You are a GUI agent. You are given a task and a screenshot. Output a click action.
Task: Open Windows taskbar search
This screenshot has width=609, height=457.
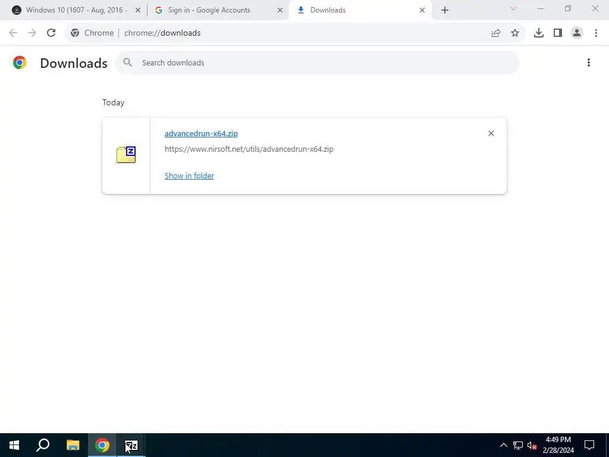click(x=43, y=445)
